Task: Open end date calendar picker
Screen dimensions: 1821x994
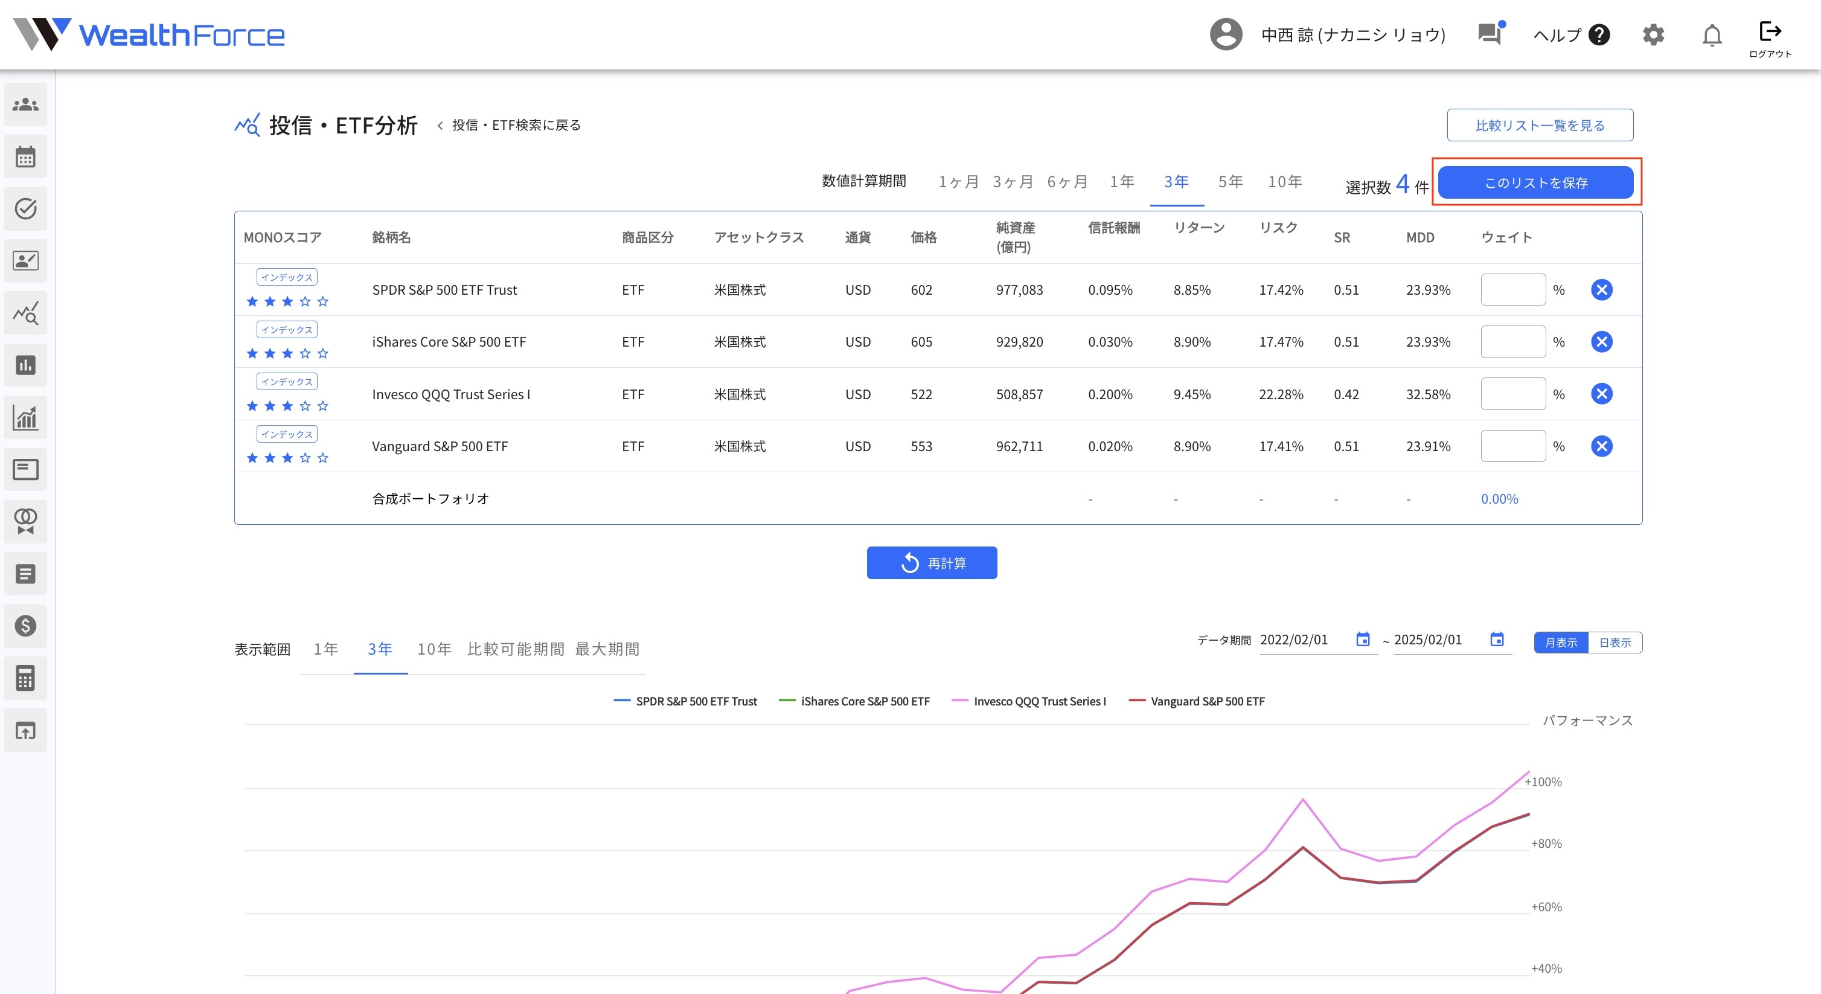Action: pyautogui.click(x=1497, y=640)
